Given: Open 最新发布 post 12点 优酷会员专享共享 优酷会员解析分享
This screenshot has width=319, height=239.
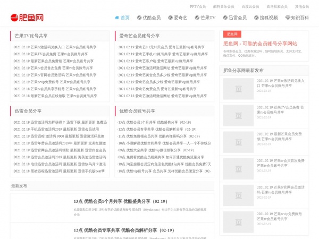Looking at the screenshot, I should [124, 231].
